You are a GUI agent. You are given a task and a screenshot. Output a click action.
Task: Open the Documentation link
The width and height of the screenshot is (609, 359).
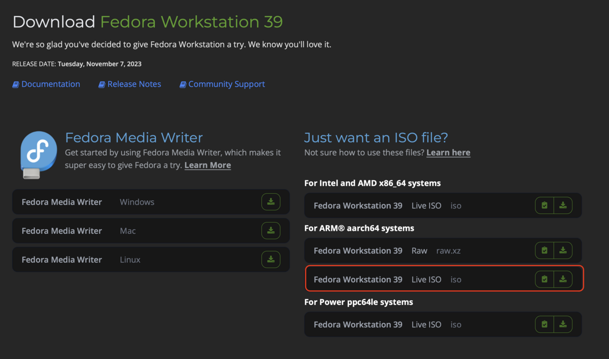point(50,84)
